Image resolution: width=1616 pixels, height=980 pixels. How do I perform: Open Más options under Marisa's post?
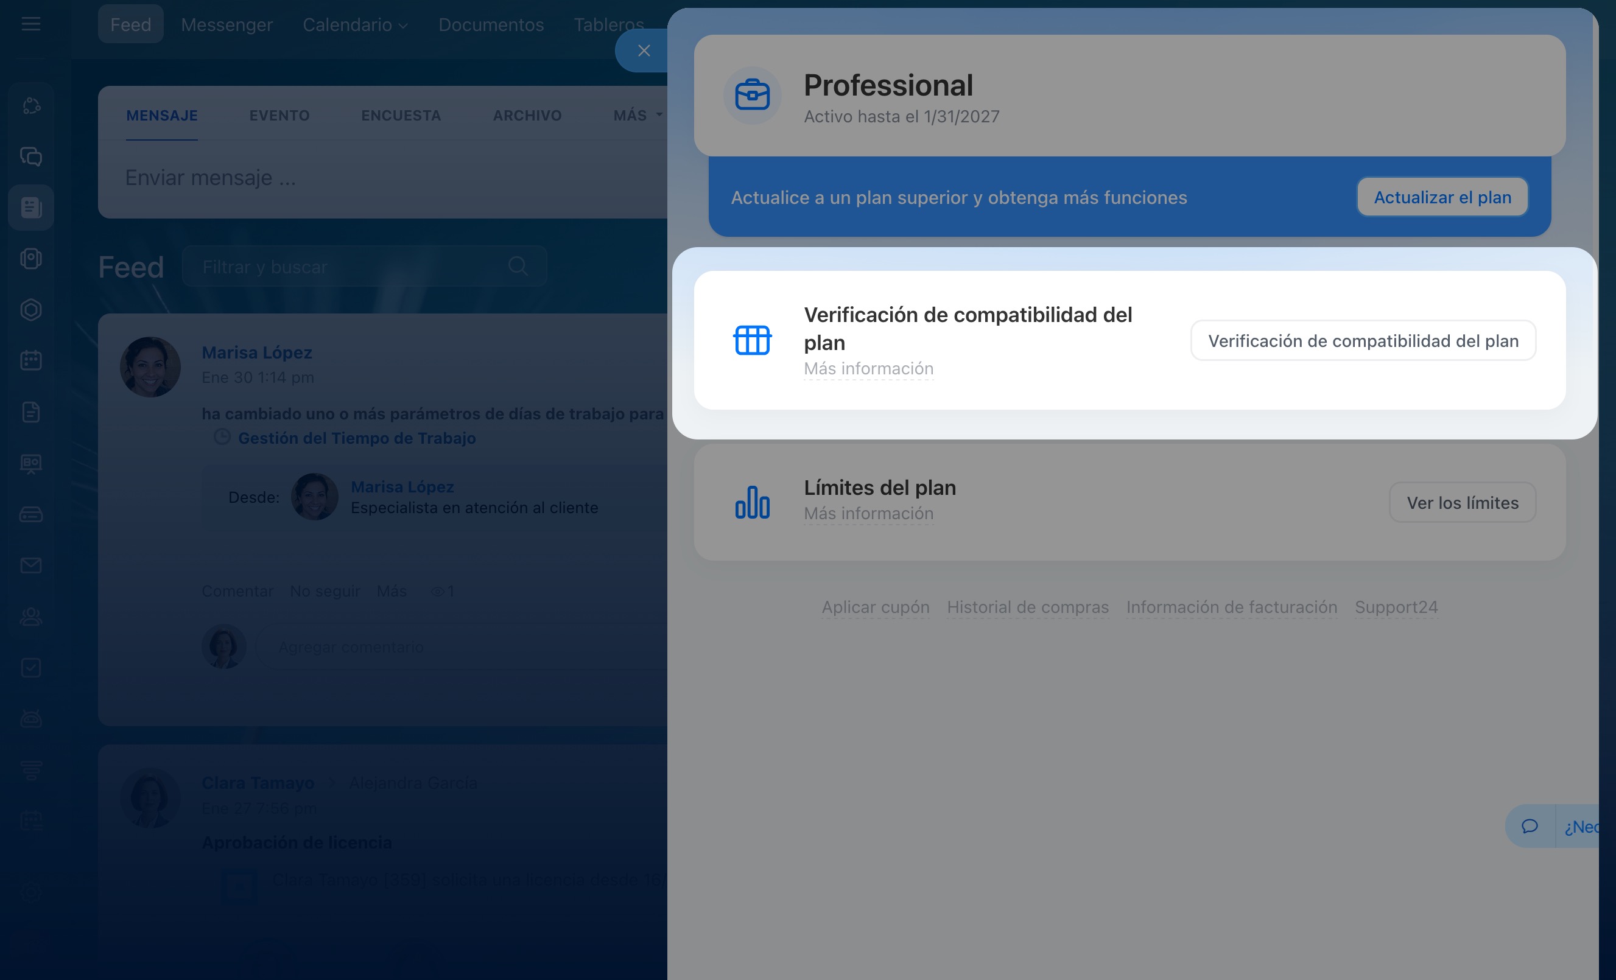(391, 591)
